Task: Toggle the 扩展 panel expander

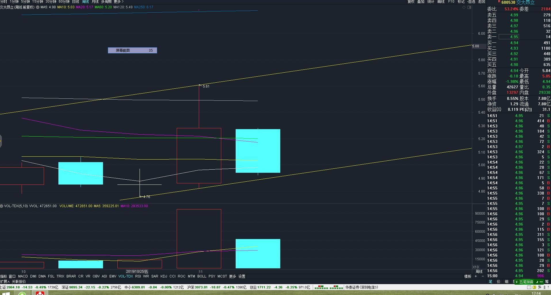Action: click(5, 282)
